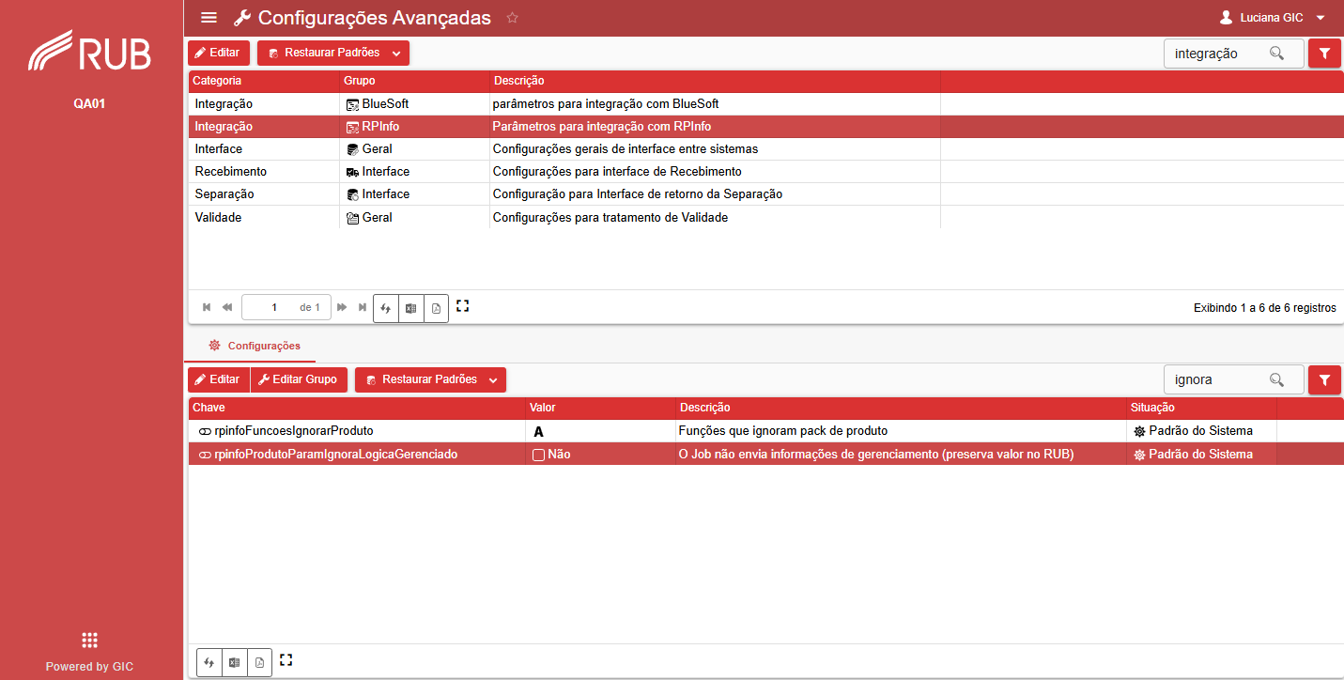Go to first page in upper grid pager

207,307
